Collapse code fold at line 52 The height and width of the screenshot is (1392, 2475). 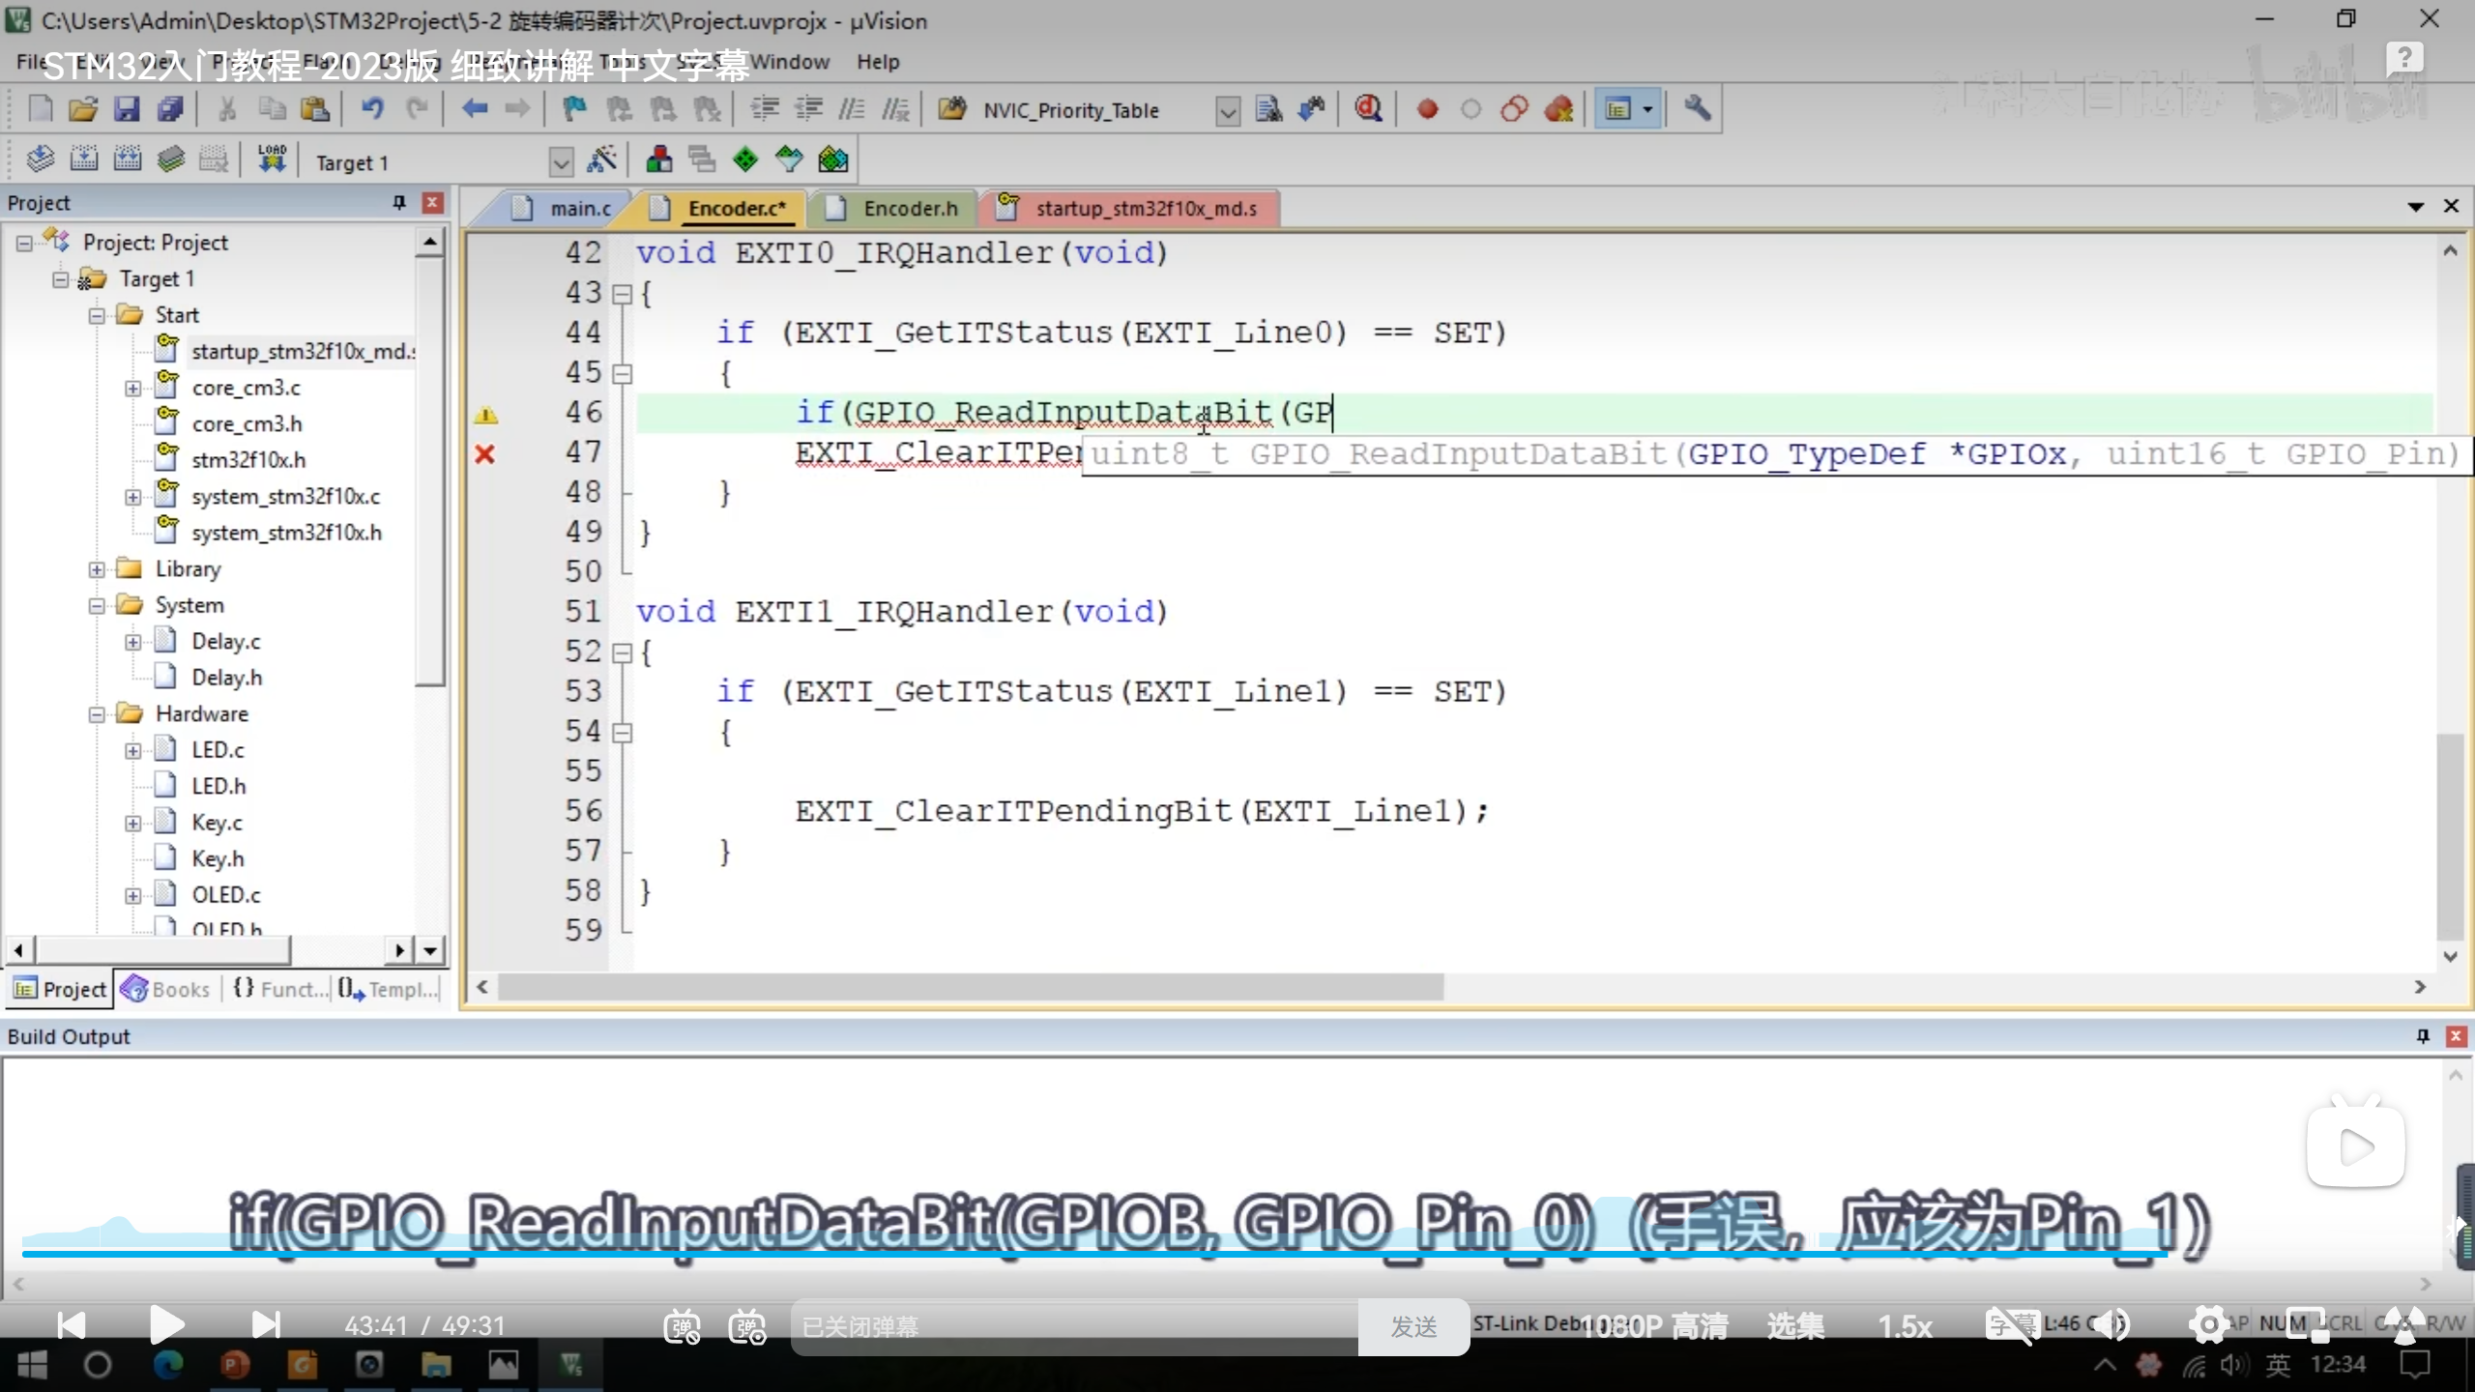pyautogui.click(x=623, y=653)
